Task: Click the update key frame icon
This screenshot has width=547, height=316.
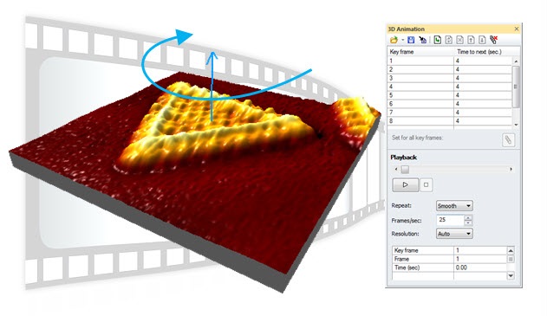Action: (449, 40)
